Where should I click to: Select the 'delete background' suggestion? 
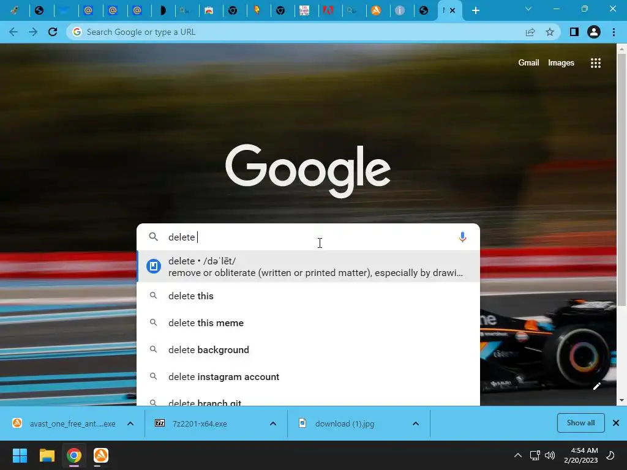point(309,349)
